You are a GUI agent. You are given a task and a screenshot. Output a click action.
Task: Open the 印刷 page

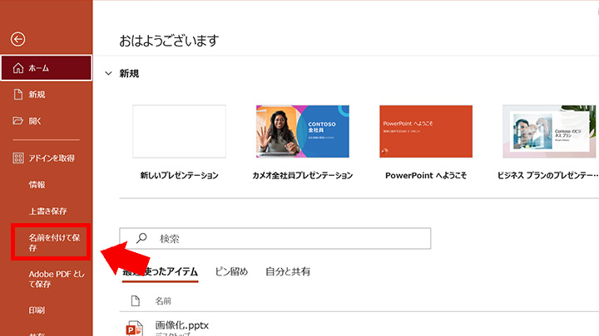tap(37, 310)
